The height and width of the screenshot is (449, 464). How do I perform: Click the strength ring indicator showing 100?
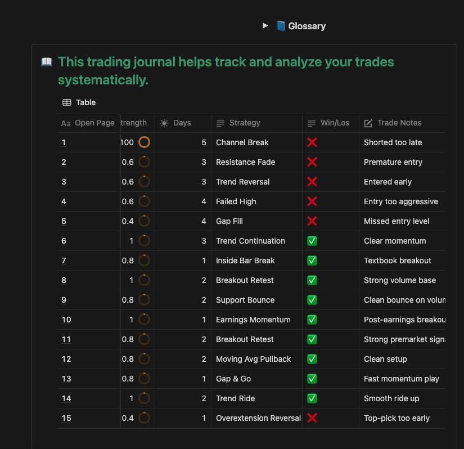tap(143, 142)
